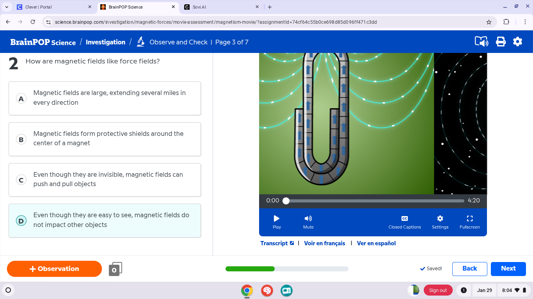Open the narration audio tool in the header
The image size is (533, 299).
pyautogui.click(x=481, y=42)
